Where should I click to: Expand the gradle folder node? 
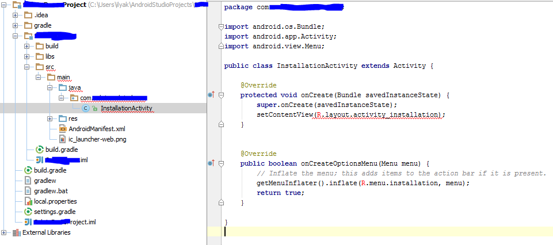(15, 25)
